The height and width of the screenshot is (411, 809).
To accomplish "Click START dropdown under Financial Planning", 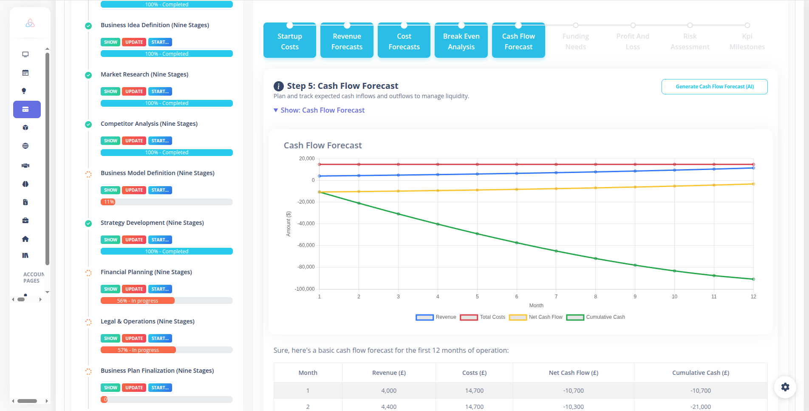I will click(160, 289).
